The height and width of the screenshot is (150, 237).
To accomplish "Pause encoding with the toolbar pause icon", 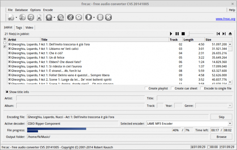I will (100, 17).
